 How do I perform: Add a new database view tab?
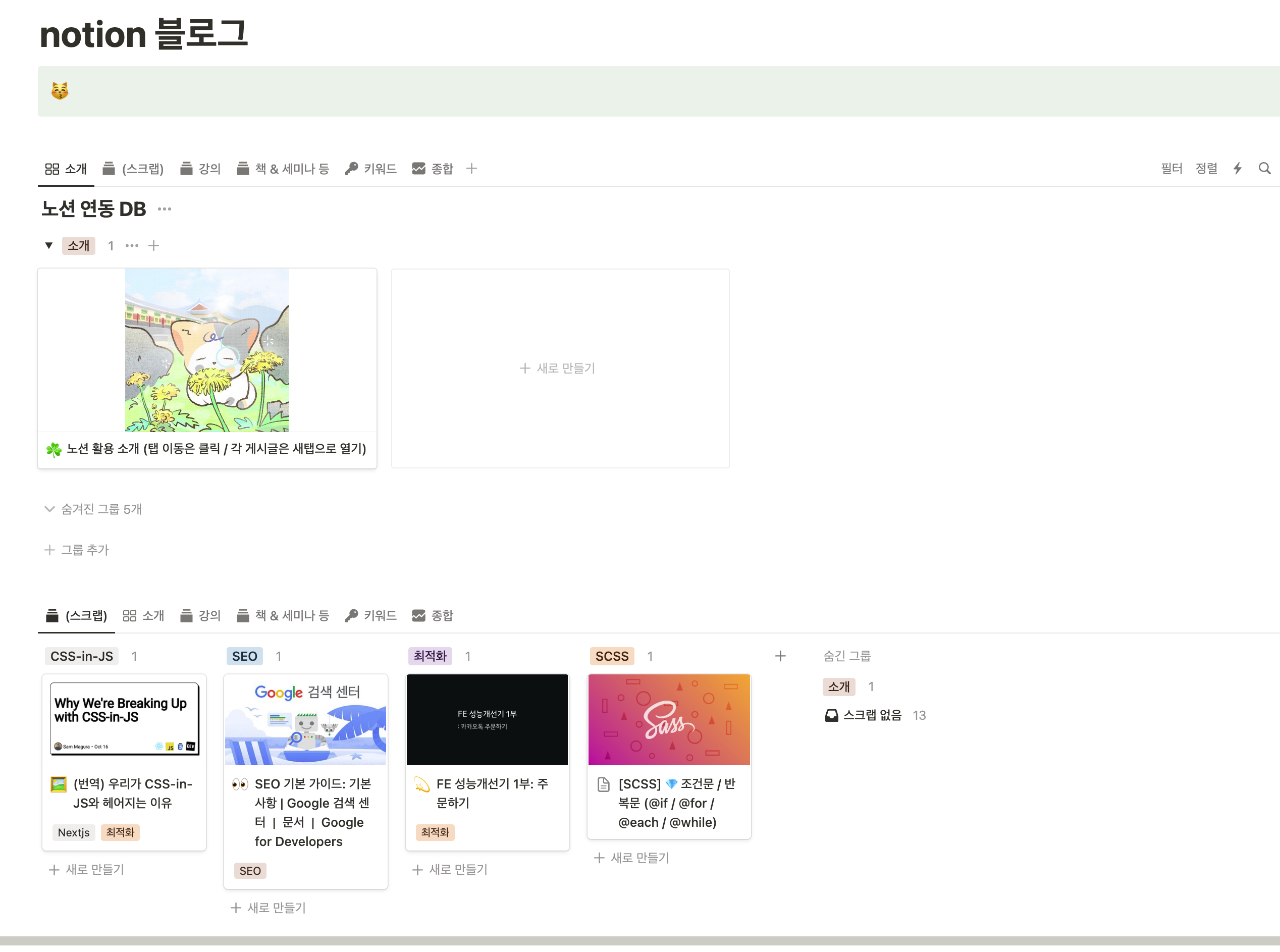click(471, 168)
